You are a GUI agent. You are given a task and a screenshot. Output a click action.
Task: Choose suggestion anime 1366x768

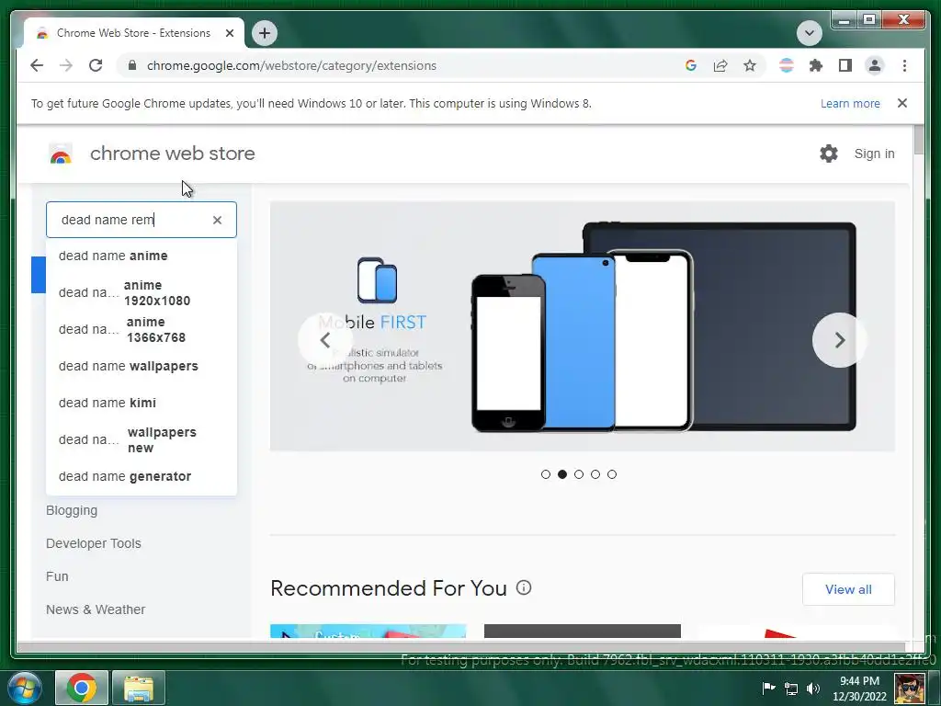(142, 330)
